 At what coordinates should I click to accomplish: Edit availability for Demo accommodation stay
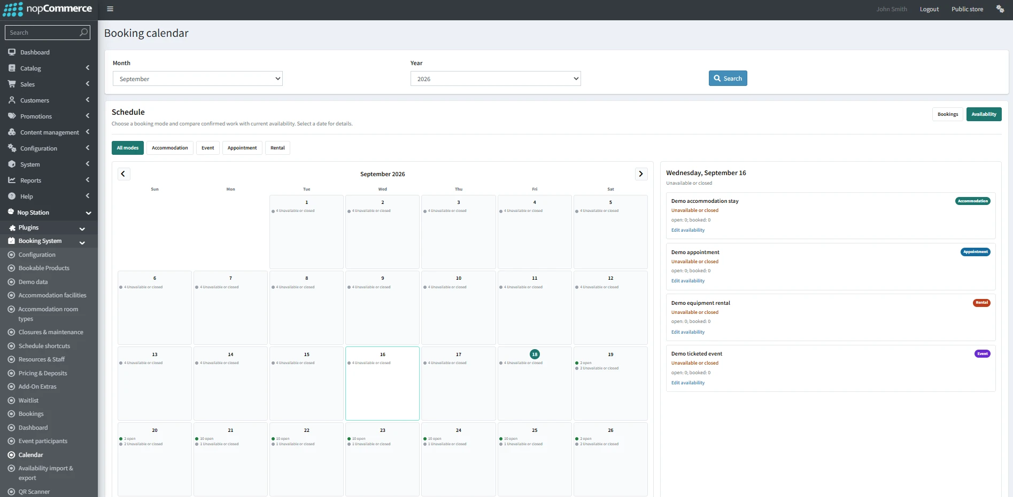pyautogui.click(x=688, y=230)
